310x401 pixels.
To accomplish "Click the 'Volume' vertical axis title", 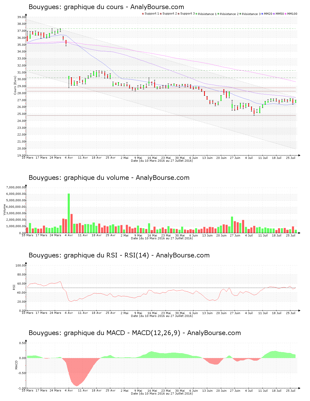I will point(4,210).
